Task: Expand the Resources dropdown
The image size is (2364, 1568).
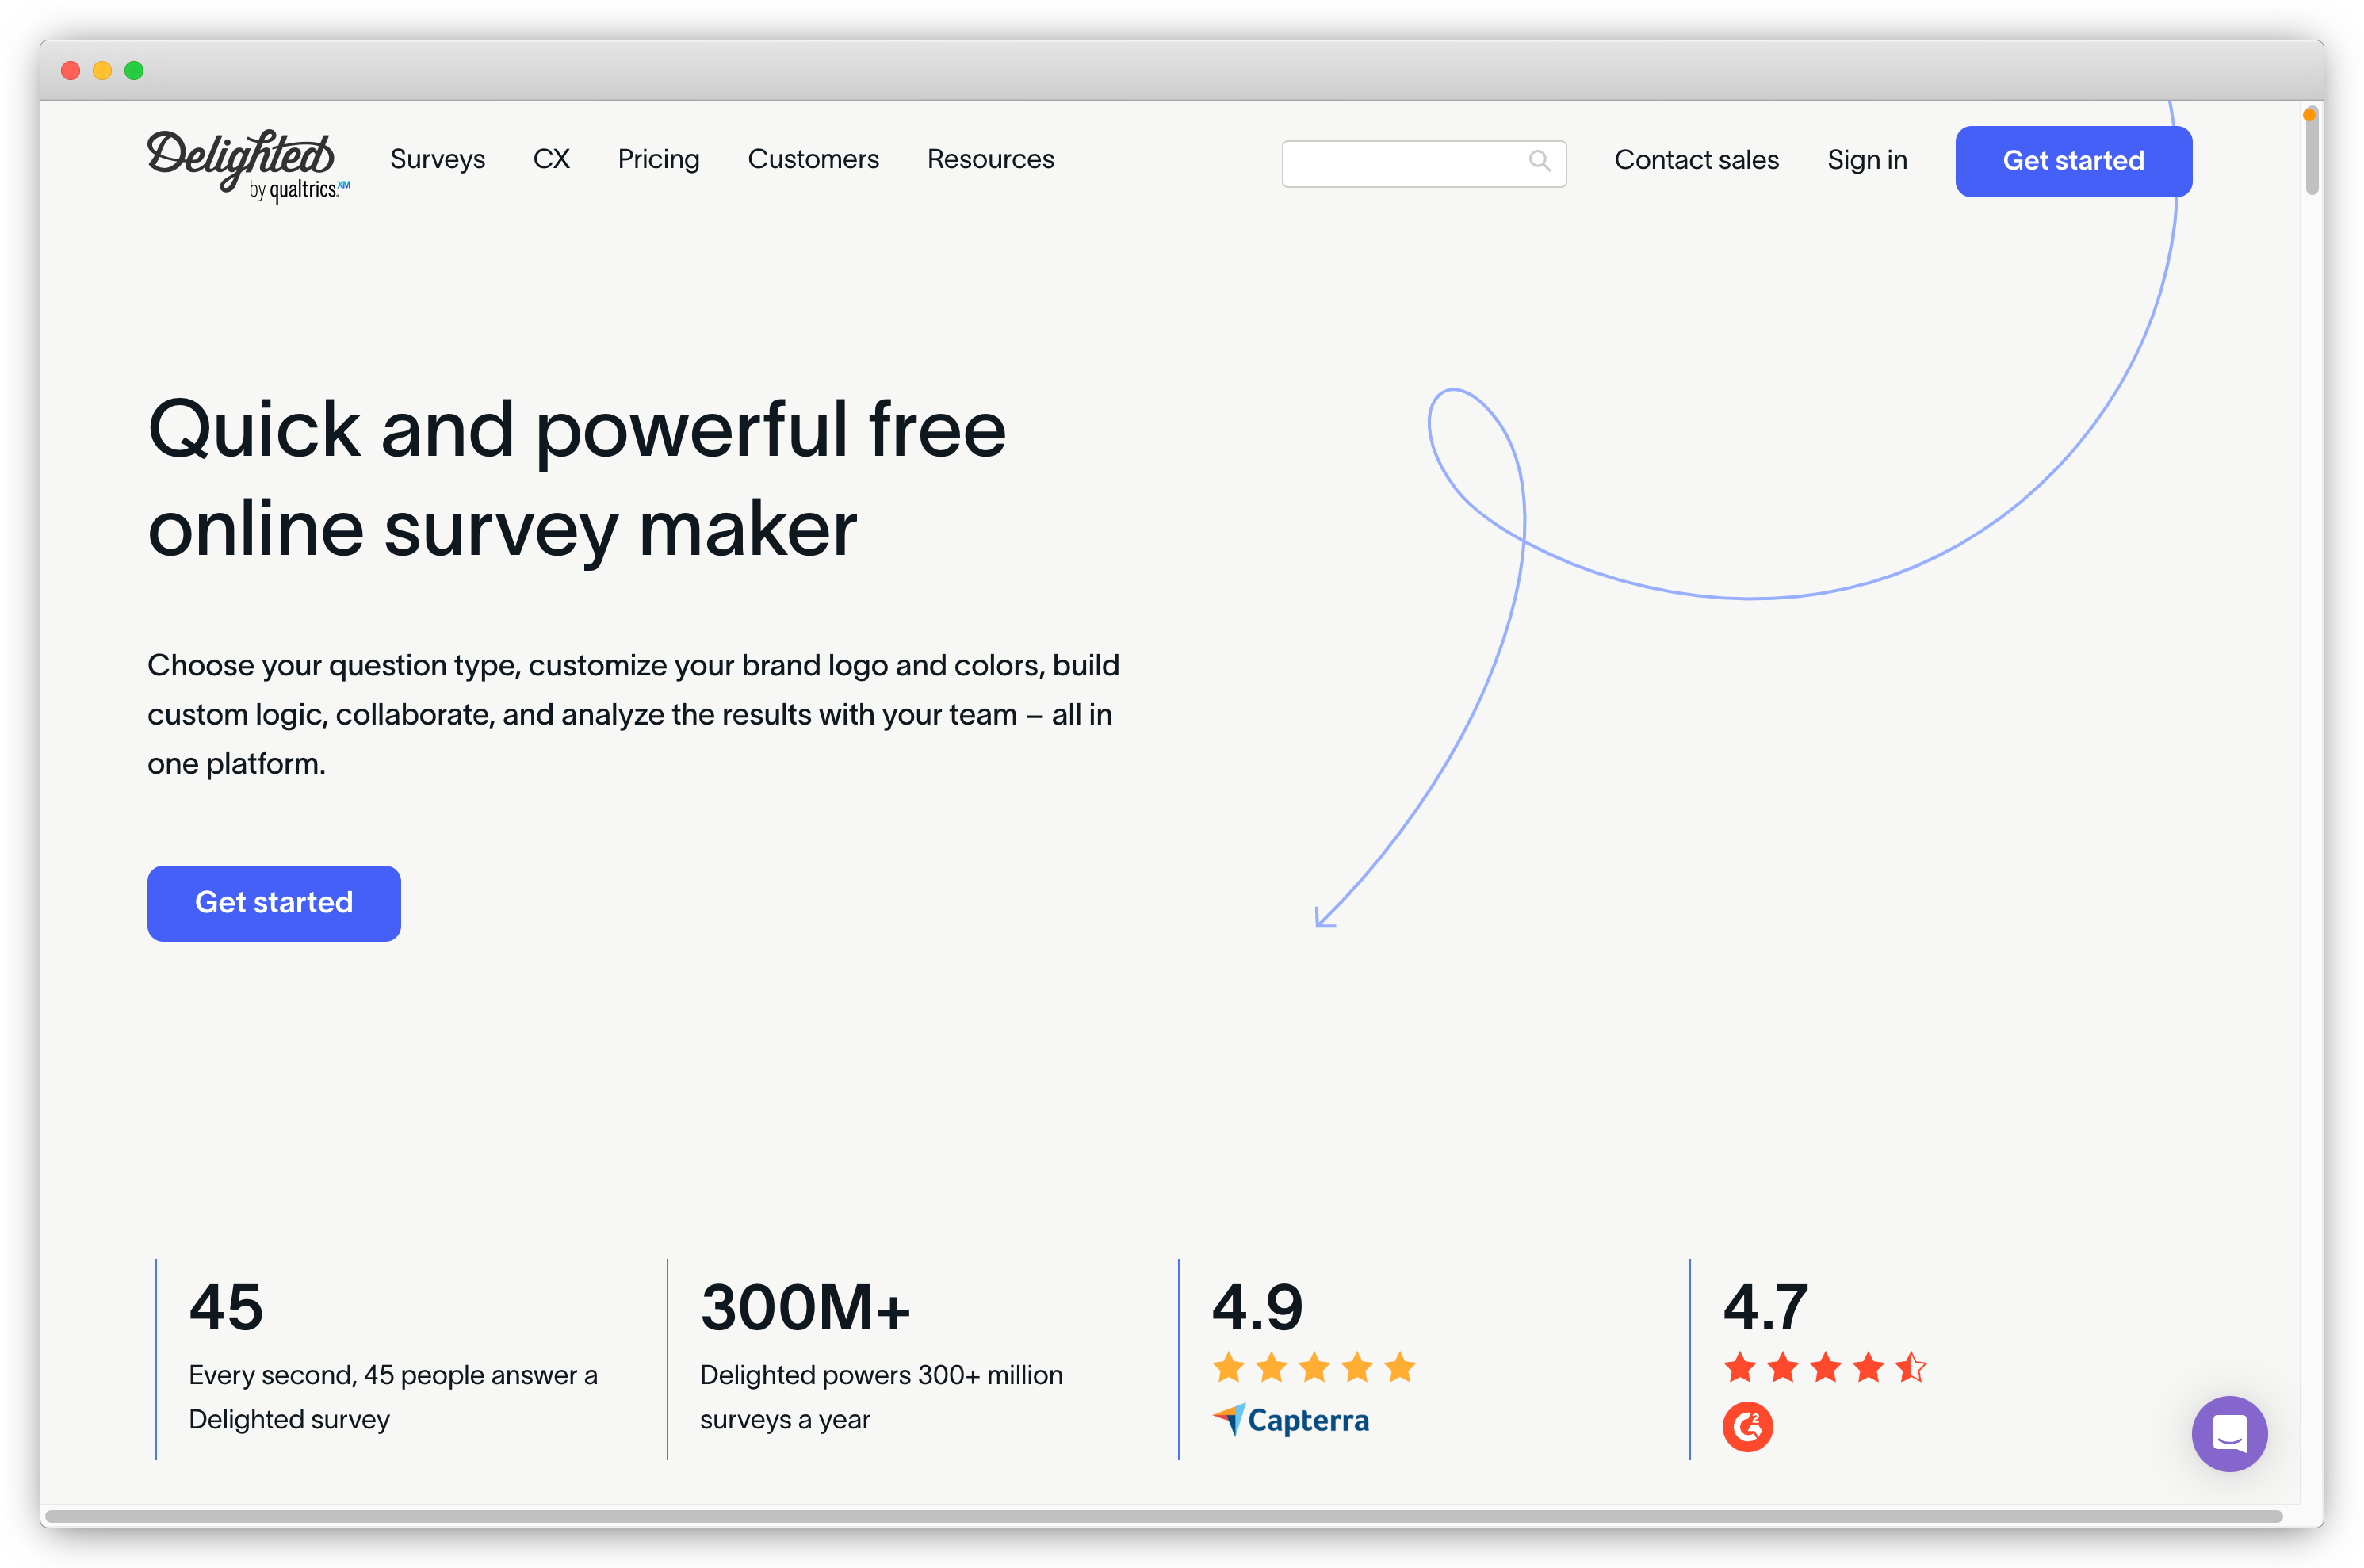Action: [x=989, y=159]
